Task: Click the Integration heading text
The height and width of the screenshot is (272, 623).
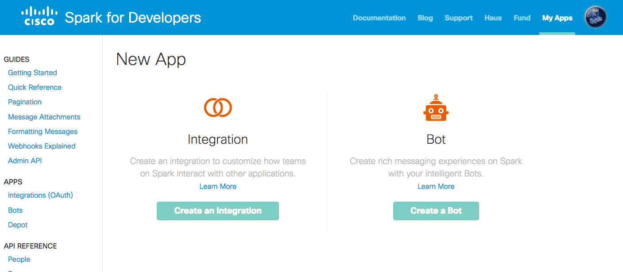Action: tap(218, 139)
